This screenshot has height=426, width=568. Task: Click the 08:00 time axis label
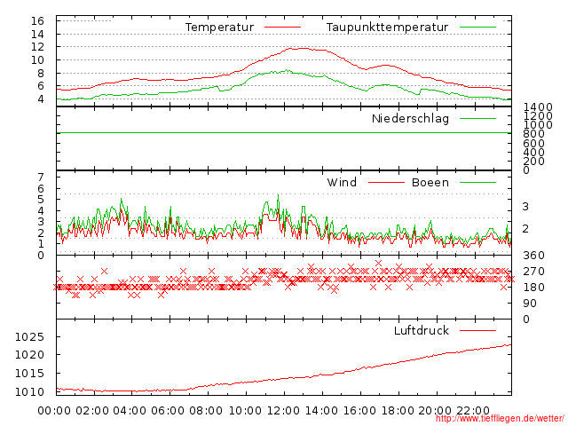(206, 411)
